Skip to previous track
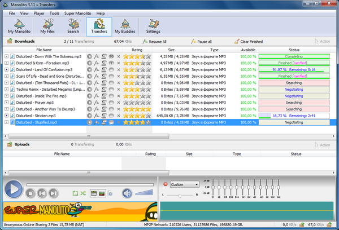Viewport: 339px width, 230px height. click(42, 193)
